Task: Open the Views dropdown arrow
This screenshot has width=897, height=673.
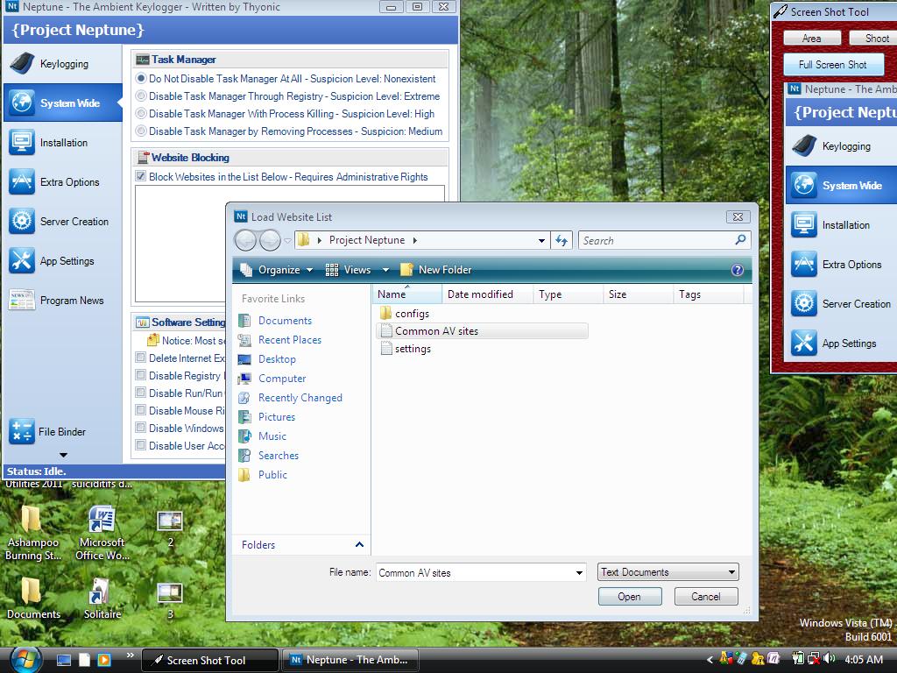Action: point(385,270)
